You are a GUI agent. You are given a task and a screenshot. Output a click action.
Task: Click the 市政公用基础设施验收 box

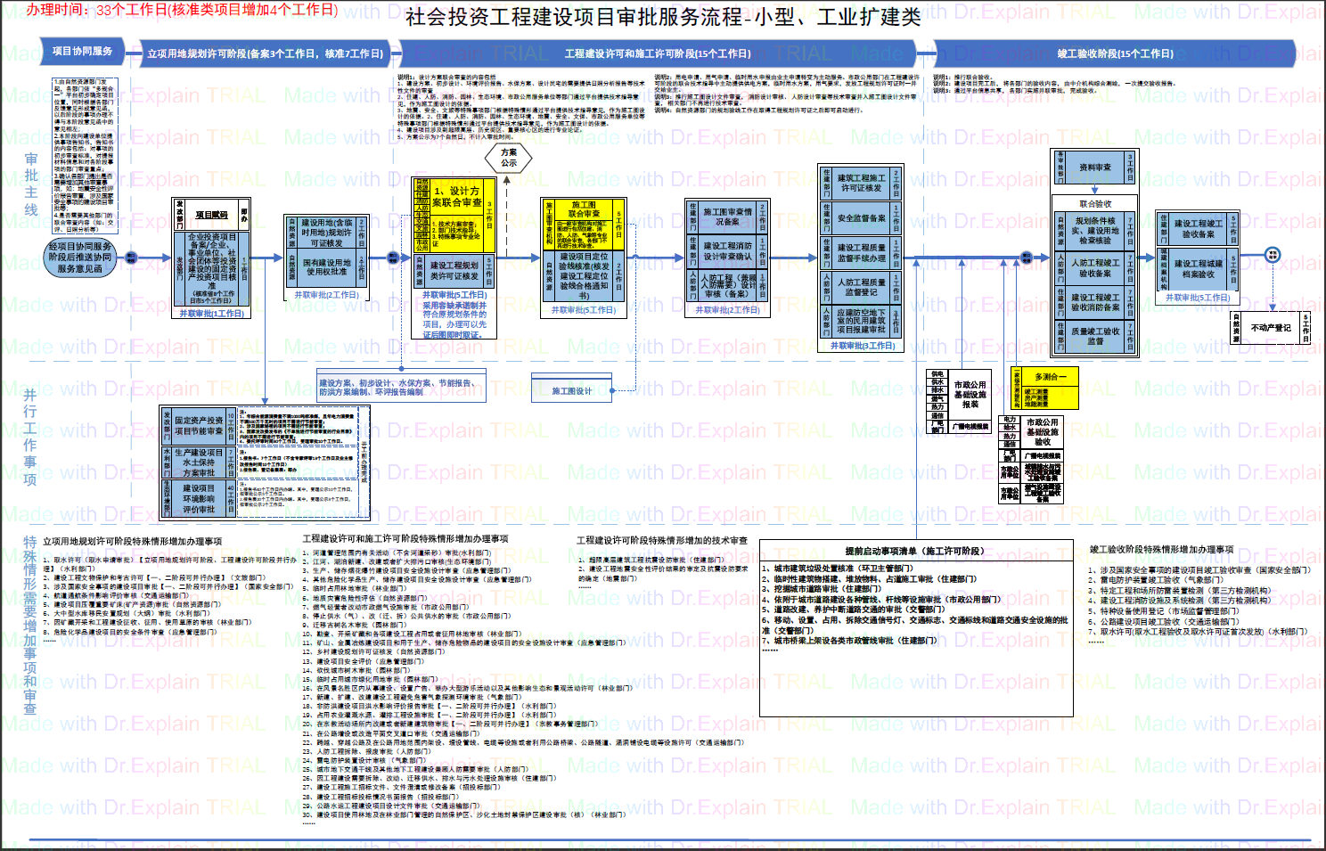[x=1042, y=431]
